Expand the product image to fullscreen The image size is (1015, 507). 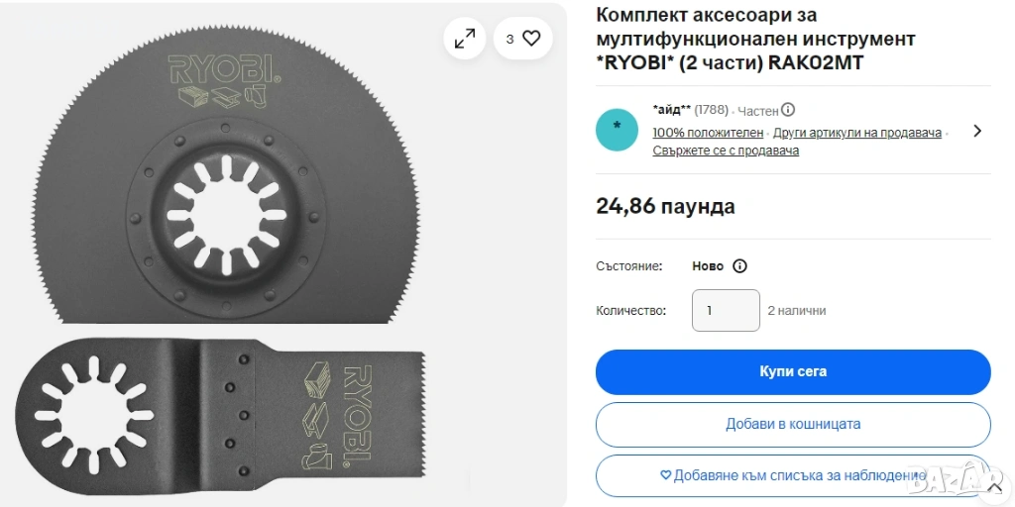(464, 39)
